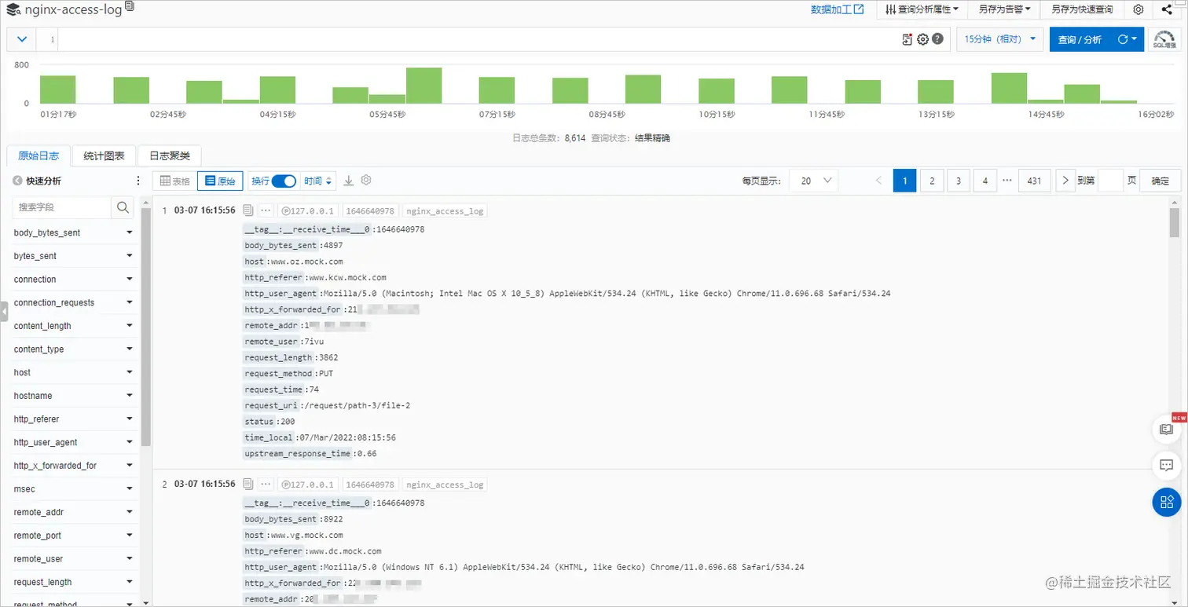Open the 数据加工 external link

(x=838, y=9)
